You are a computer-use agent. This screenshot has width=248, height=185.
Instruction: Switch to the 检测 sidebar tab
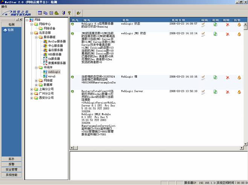(x=11, y=24)
